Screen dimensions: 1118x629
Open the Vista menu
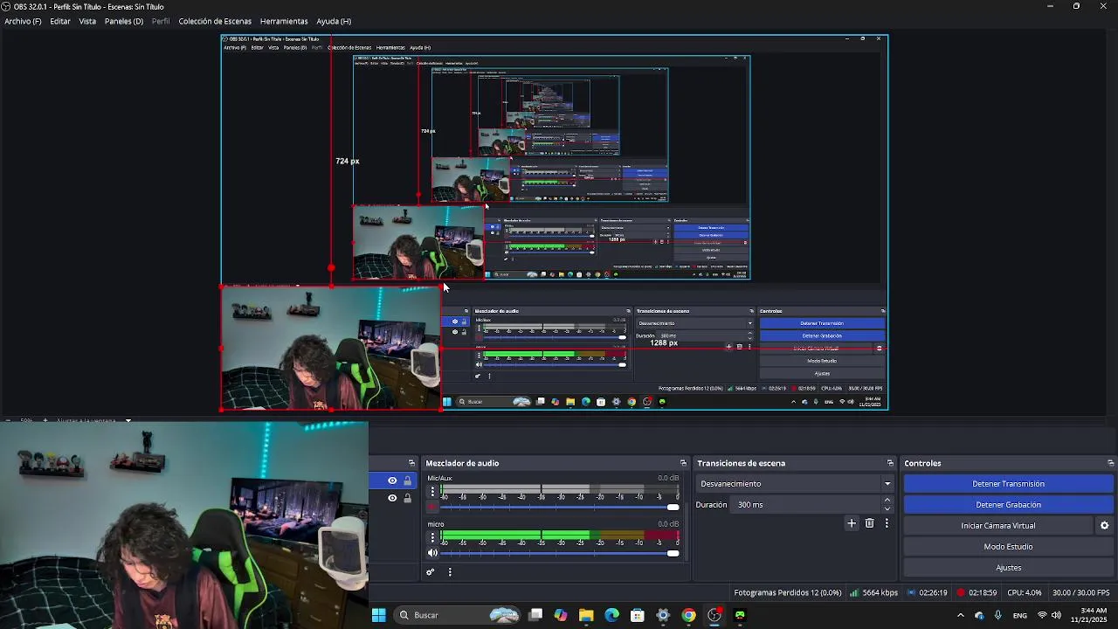[87, 21]
